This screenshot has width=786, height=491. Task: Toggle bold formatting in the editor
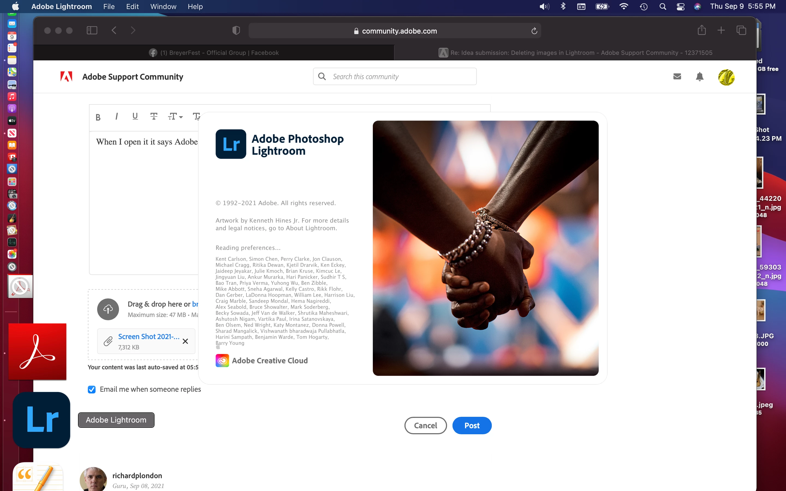[x=98, y=117]
